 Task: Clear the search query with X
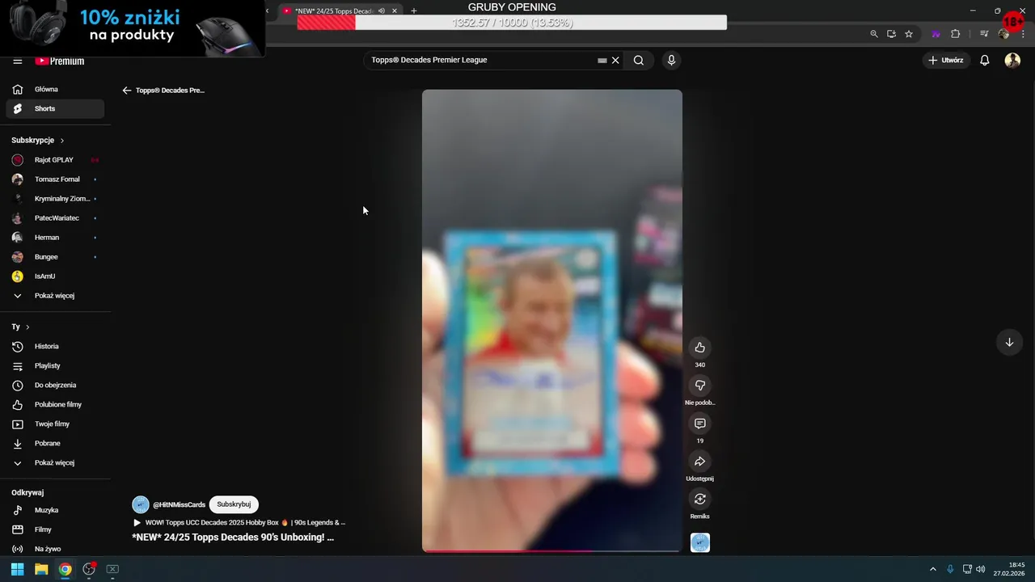[615, 60]
